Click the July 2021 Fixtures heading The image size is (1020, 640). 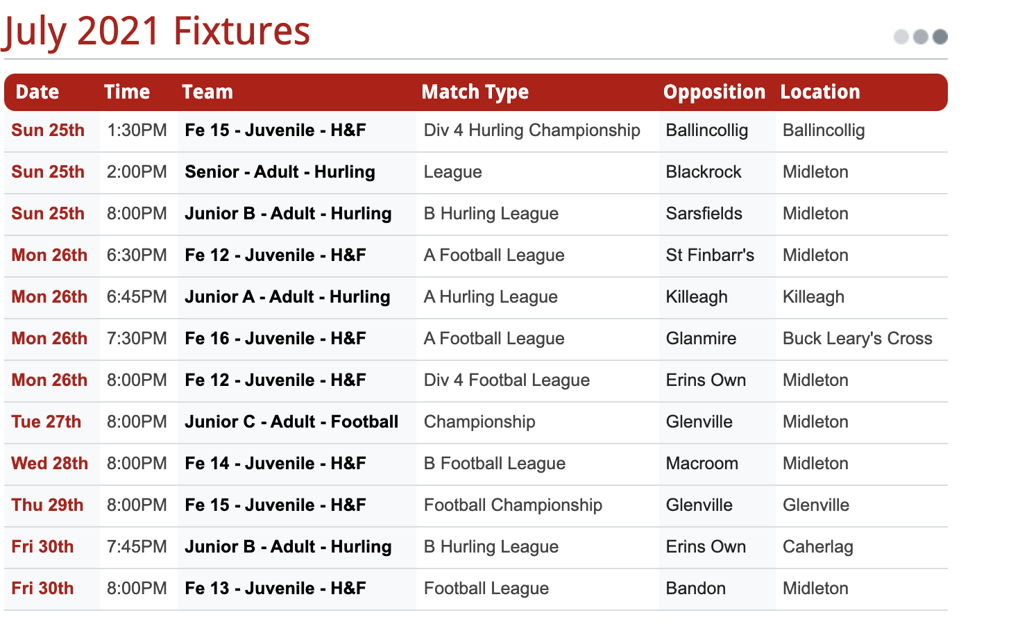pyautogui.click(x=156, y=32)
